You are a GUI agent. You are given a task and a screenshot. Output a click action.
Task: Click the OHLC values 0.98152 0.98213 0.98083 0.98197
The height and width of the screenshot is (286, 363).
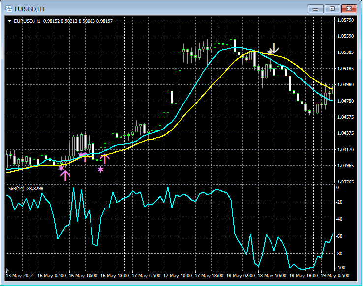click(78, 21)
